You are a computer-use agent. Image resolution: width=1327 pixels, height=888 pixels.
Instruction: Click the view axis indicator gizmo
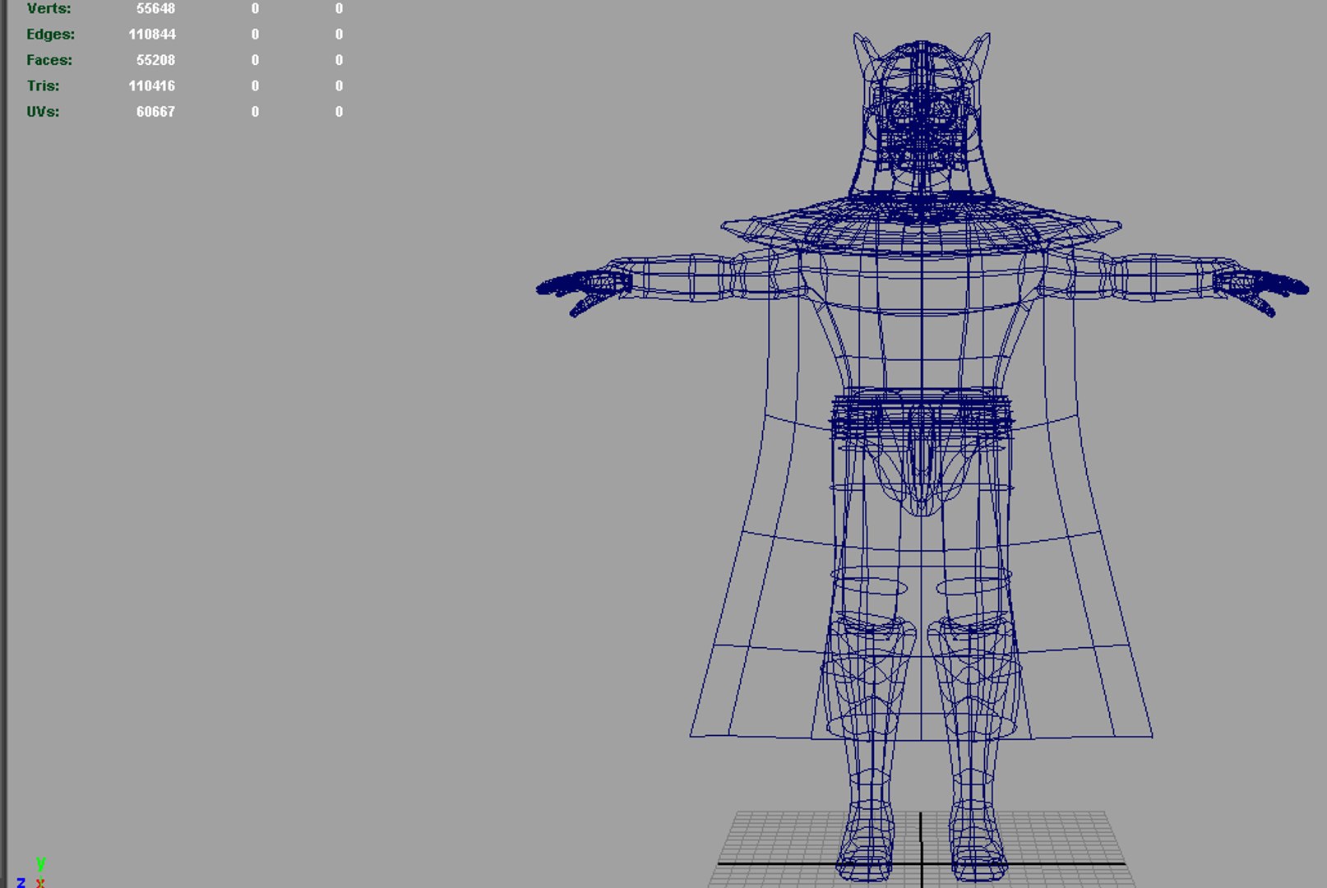tap(31, 872)
